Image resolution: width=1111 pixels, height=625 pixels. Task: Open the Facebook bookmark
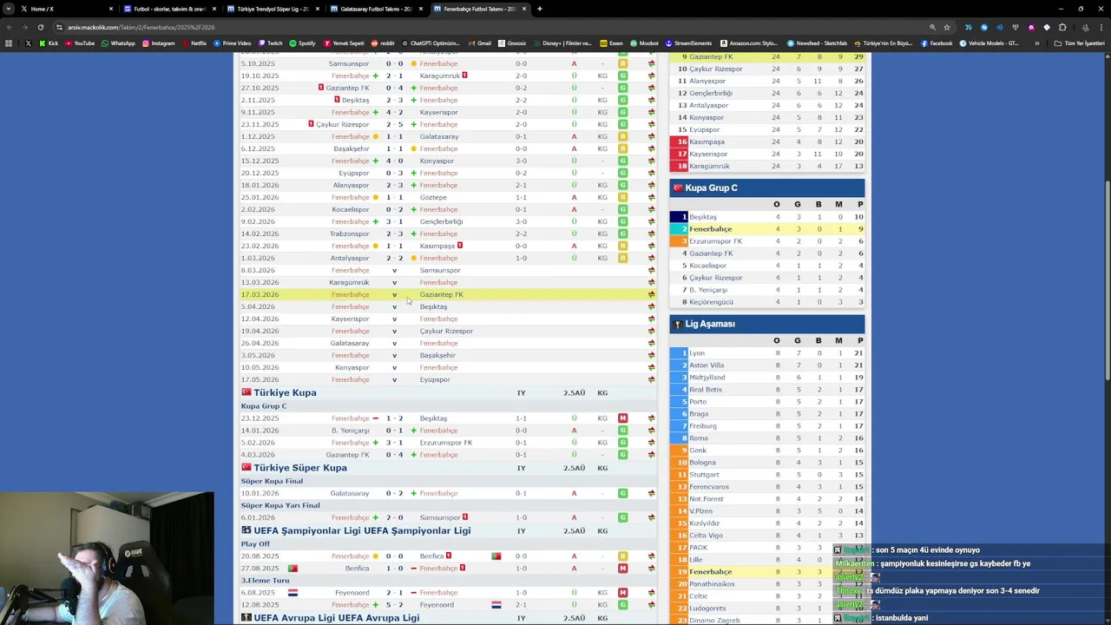click(937, 43)
